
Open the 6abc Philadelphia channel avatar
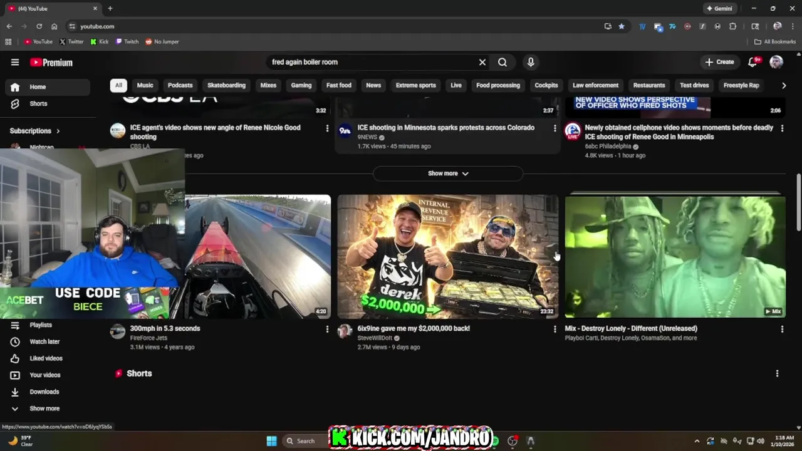(573, 130)
